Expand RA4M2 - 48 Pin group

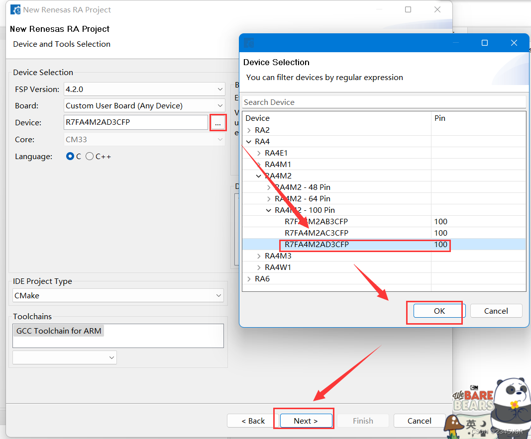(269, 187)
